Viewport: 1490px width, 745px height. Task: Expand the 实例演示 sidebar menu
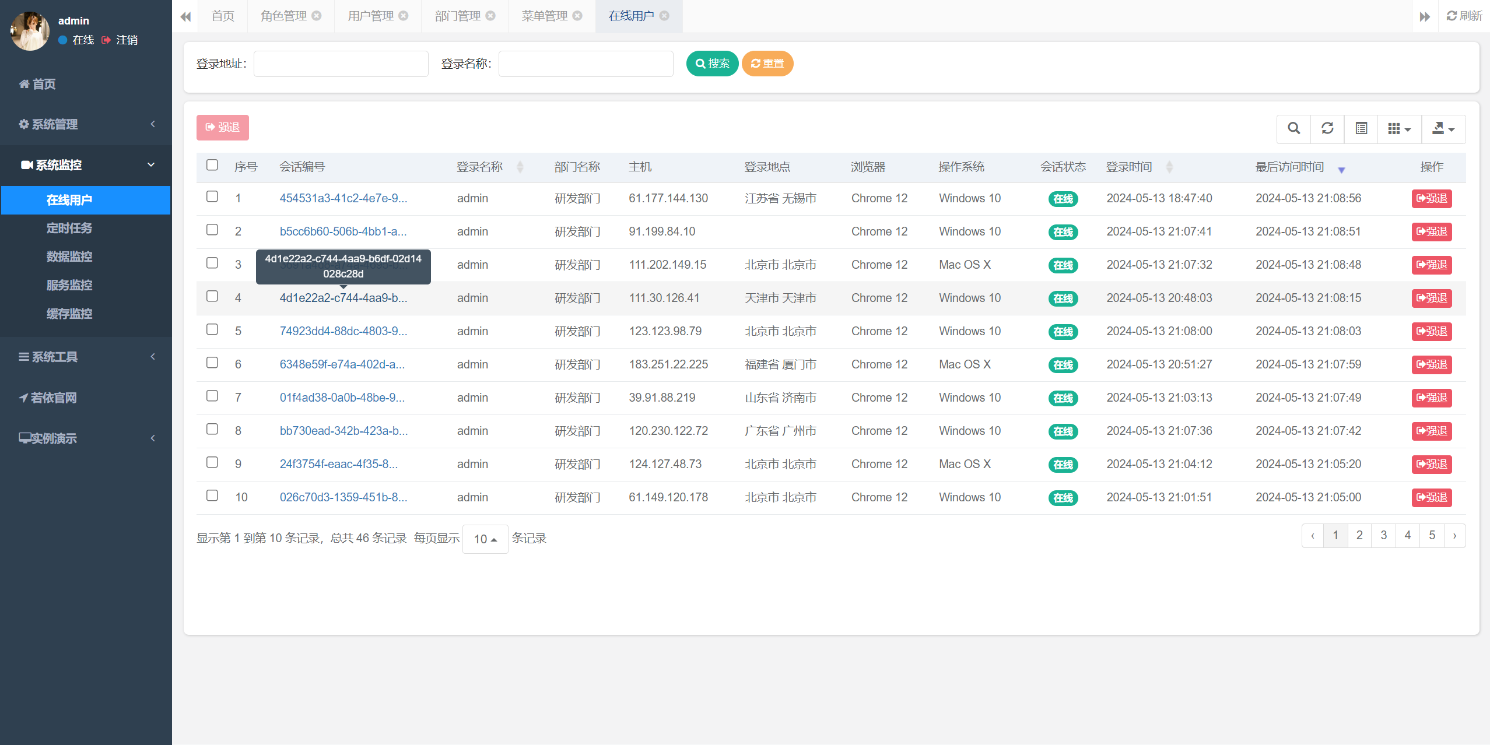86,438
